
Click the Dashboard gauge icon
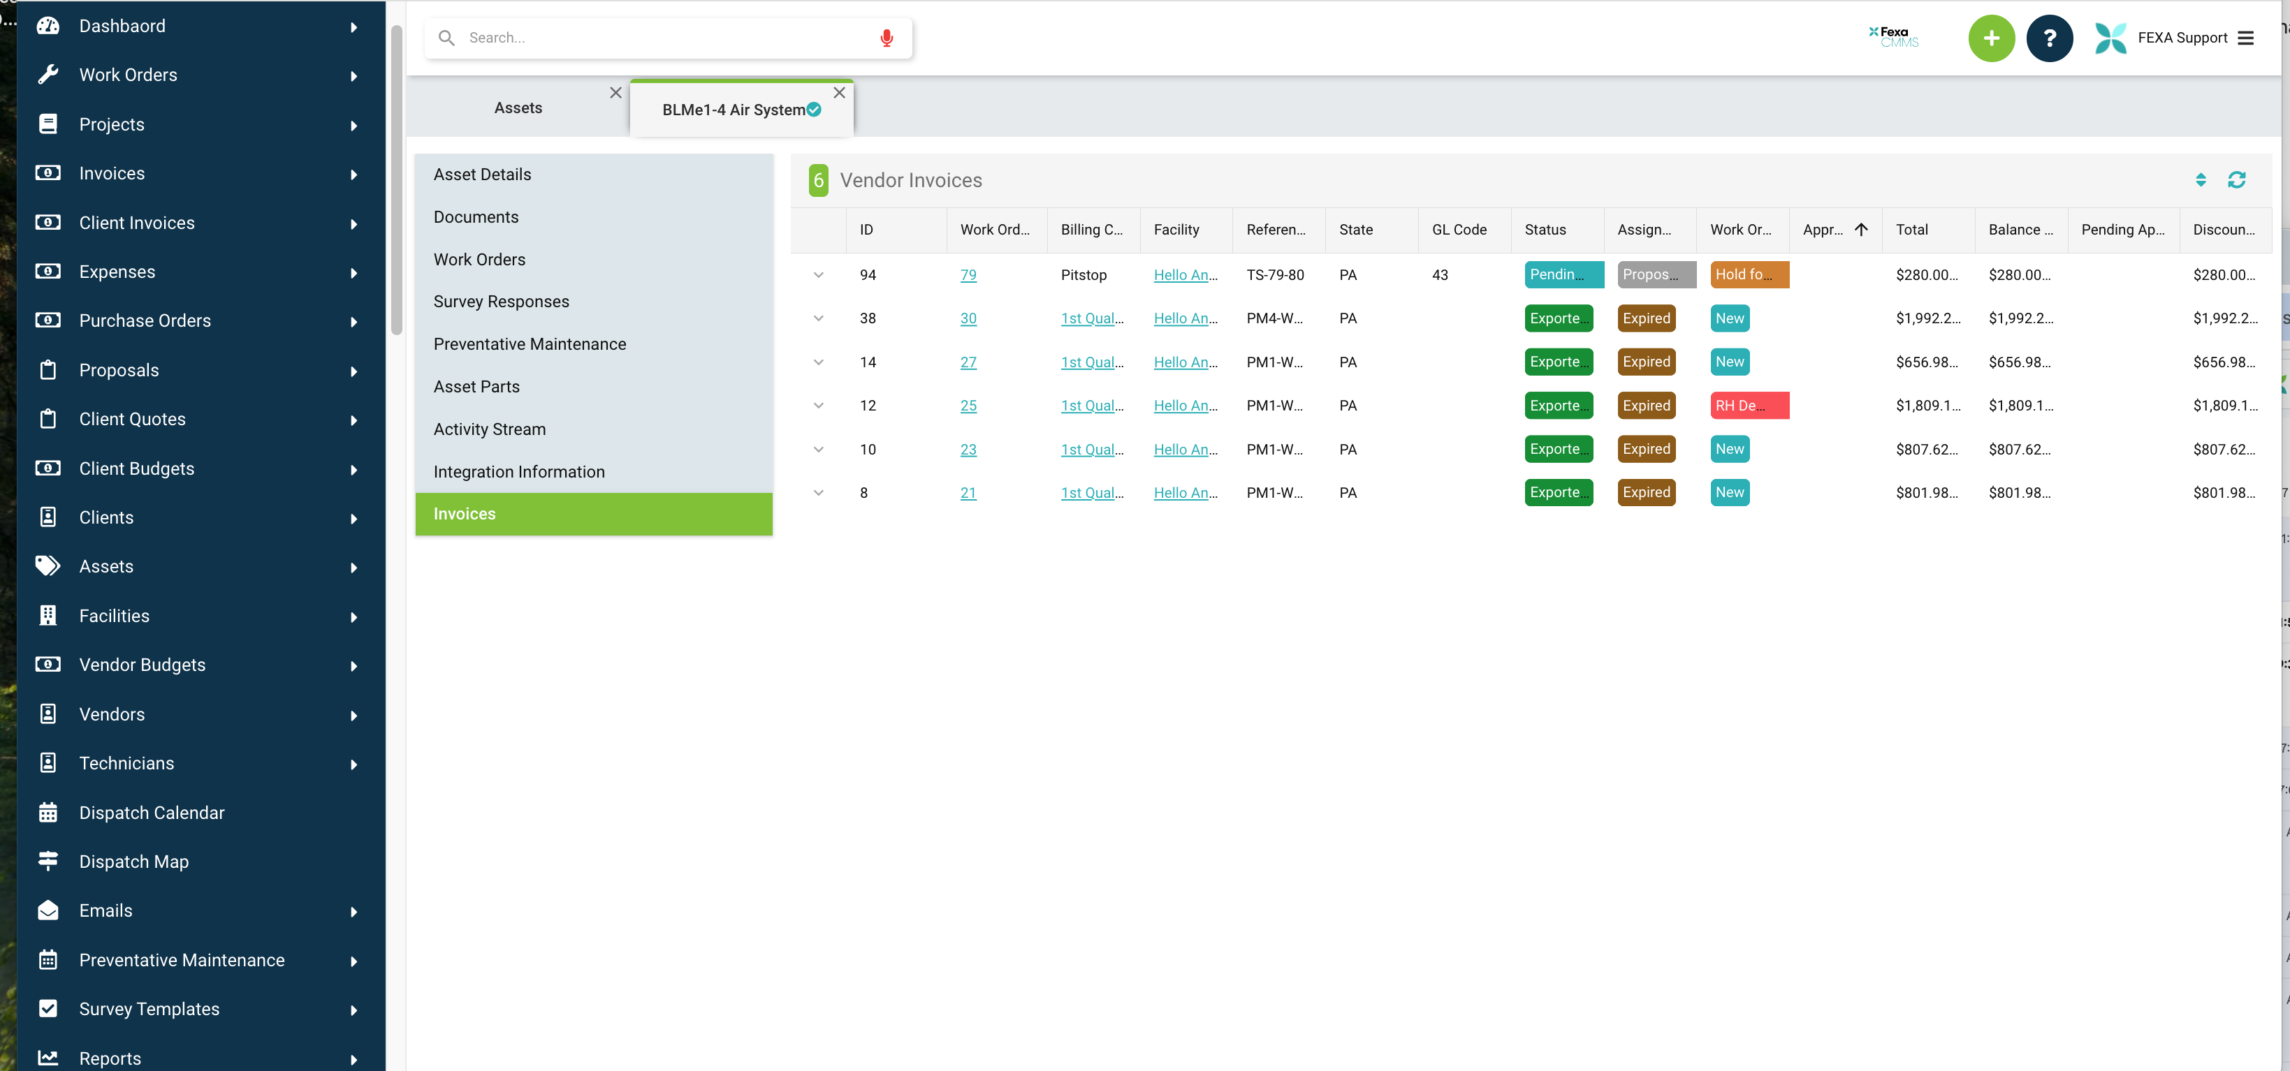tap(48, 26)
